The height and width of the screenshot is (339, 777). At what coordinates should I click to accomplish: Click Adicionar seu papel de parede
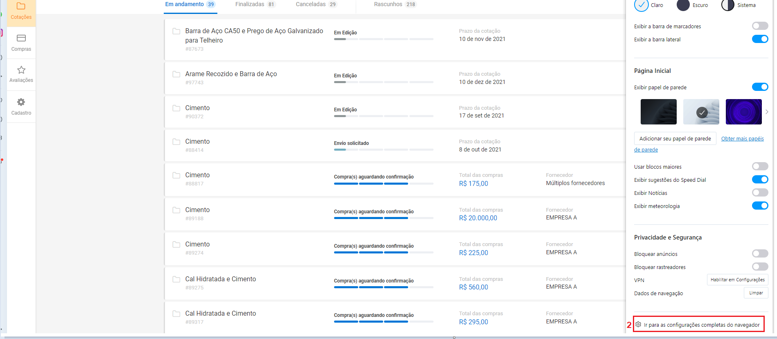pos(675,139)
